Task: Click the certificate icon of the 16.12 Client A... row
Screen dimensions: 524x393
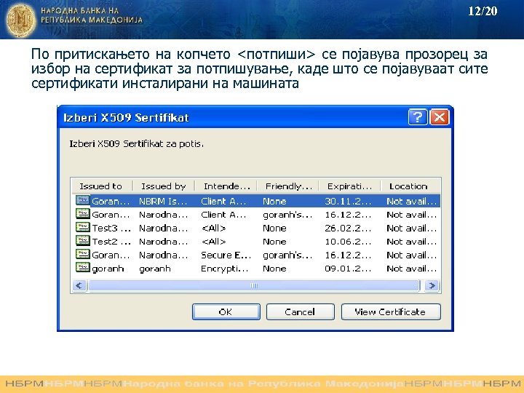Action: (x=82, y=214)
